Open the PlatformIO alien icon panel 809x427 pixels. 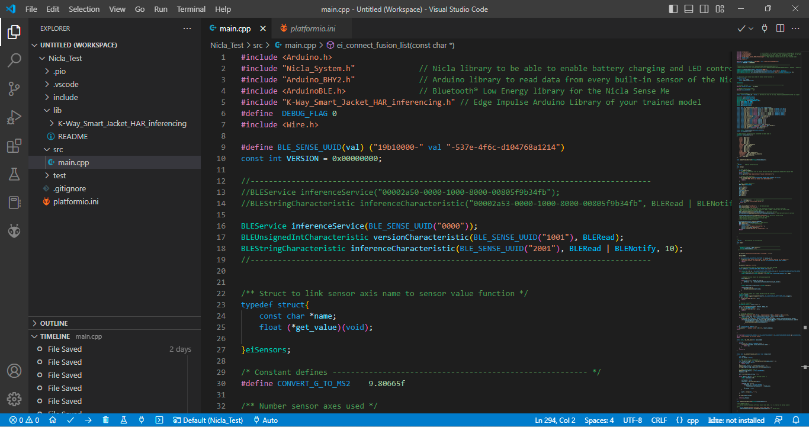pos(14,232)
